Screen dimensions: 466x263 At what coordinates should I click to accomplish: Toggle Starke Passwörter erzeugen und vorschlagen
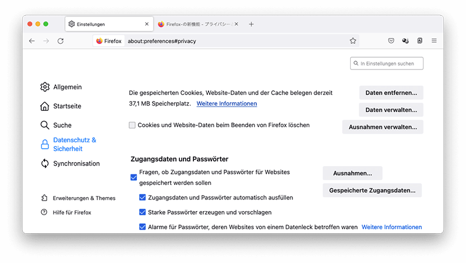coord(143,212)
